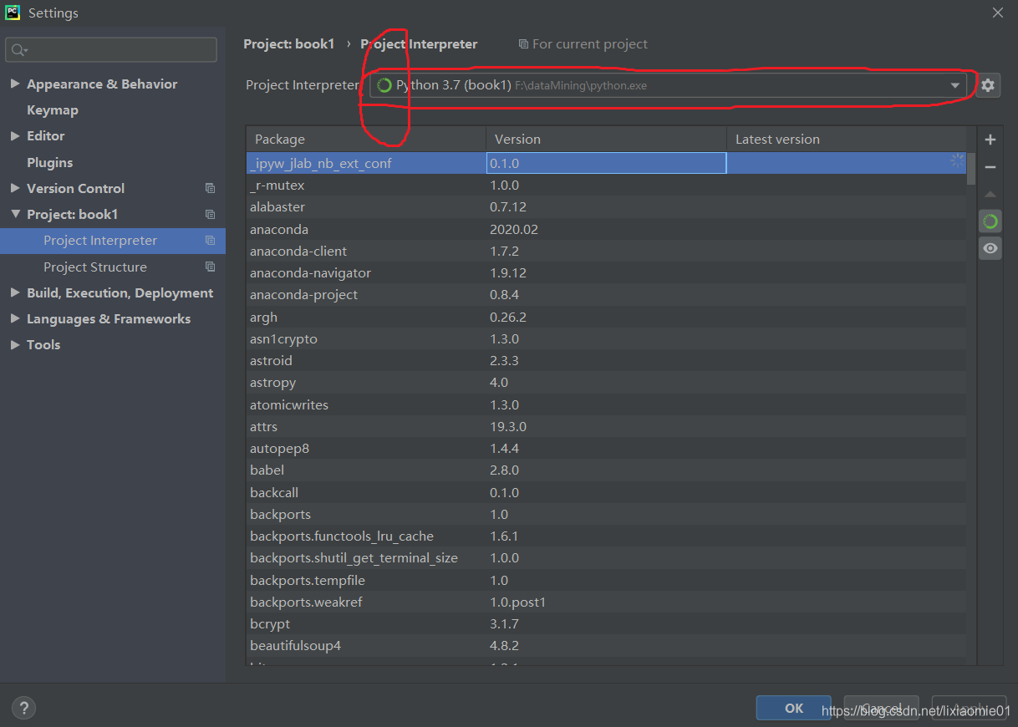This screenshot has width=1018, height=727.
Task: Select the anaconda-project package row
Action: click(607, 294)
